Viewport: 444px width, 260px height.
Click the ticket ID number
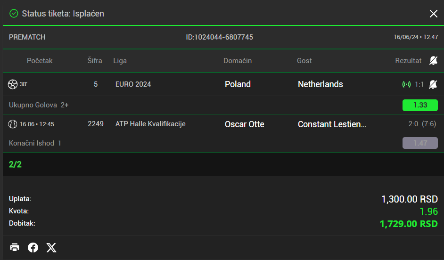pyautogui.click(x=220, y=37)
